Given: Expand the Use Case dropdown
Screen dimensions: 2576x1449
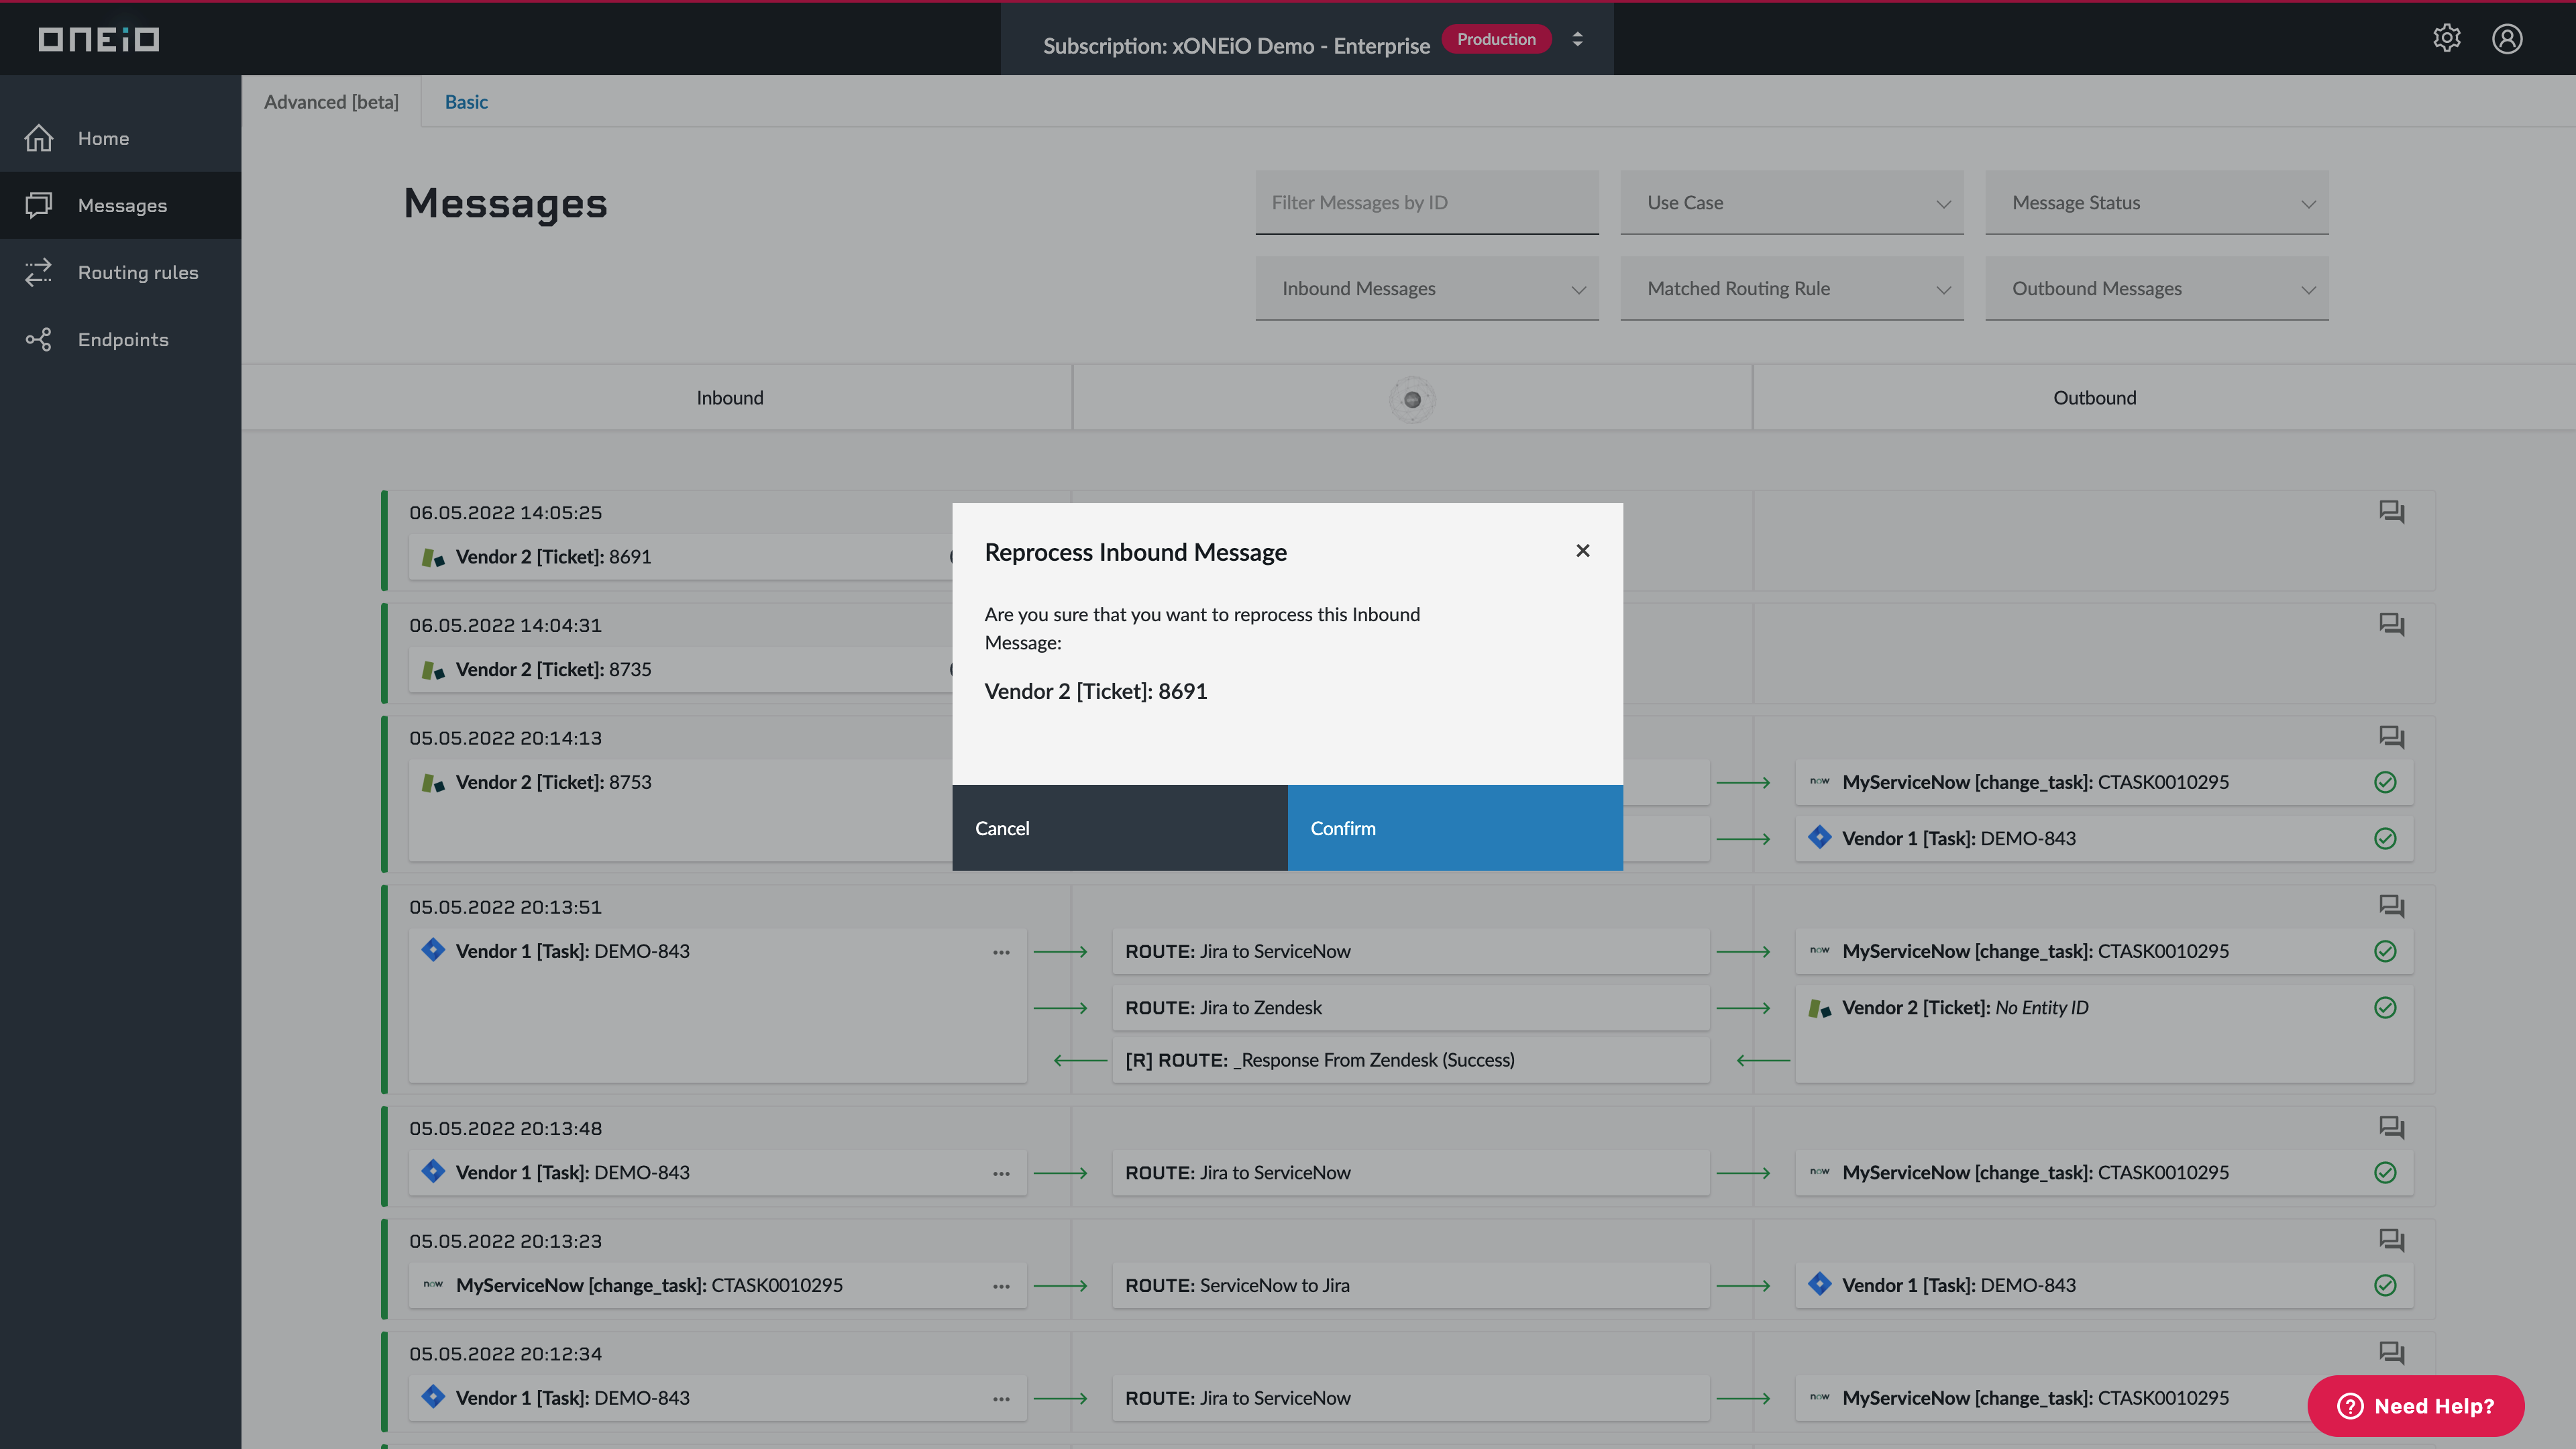Looking at the screenshot, I should pyautogui.click(x=1792, y=203).
